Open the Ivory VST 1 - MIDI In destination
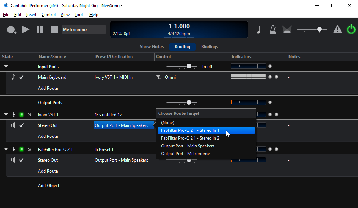This screenshot has height=208, width=358. pos(114,77)
